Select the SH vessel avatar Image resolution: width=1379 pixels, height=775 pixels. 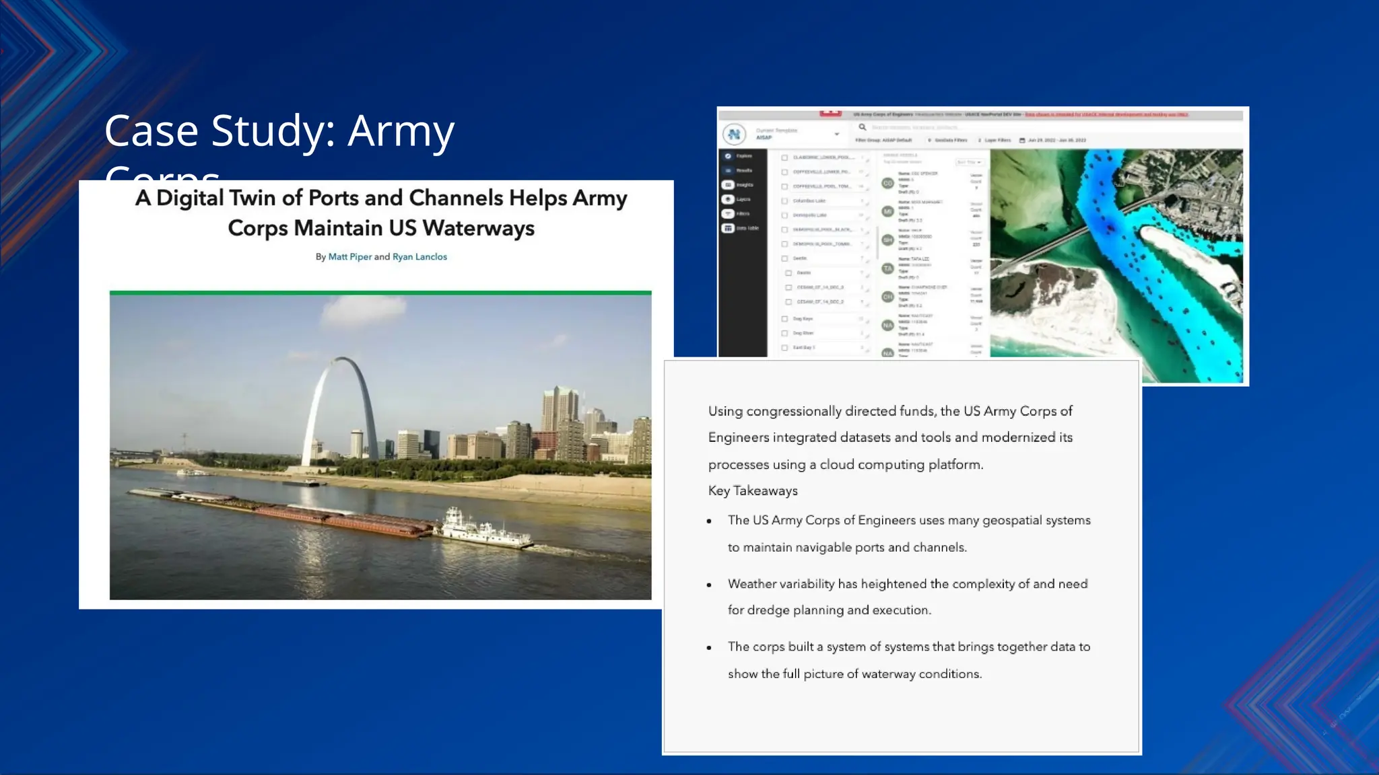click(x=887, y=239)
